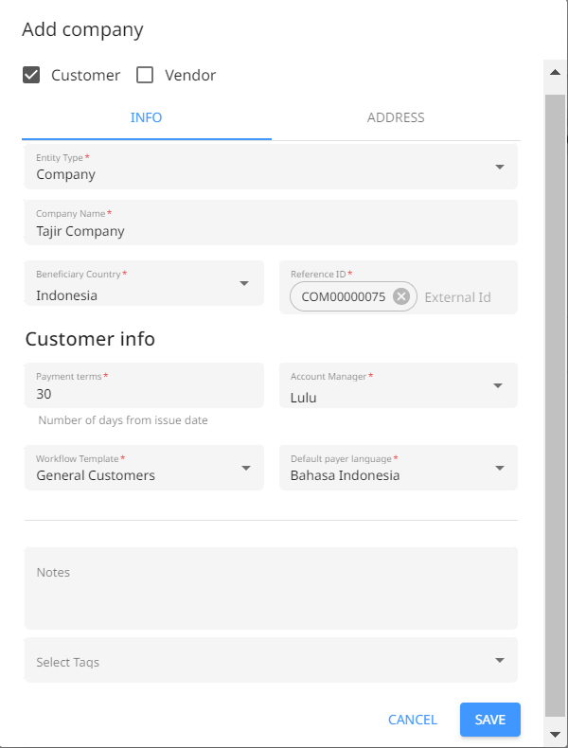Click the Payment terms field
The height and width of the screenshot is (748, 568).
(144, 385)
